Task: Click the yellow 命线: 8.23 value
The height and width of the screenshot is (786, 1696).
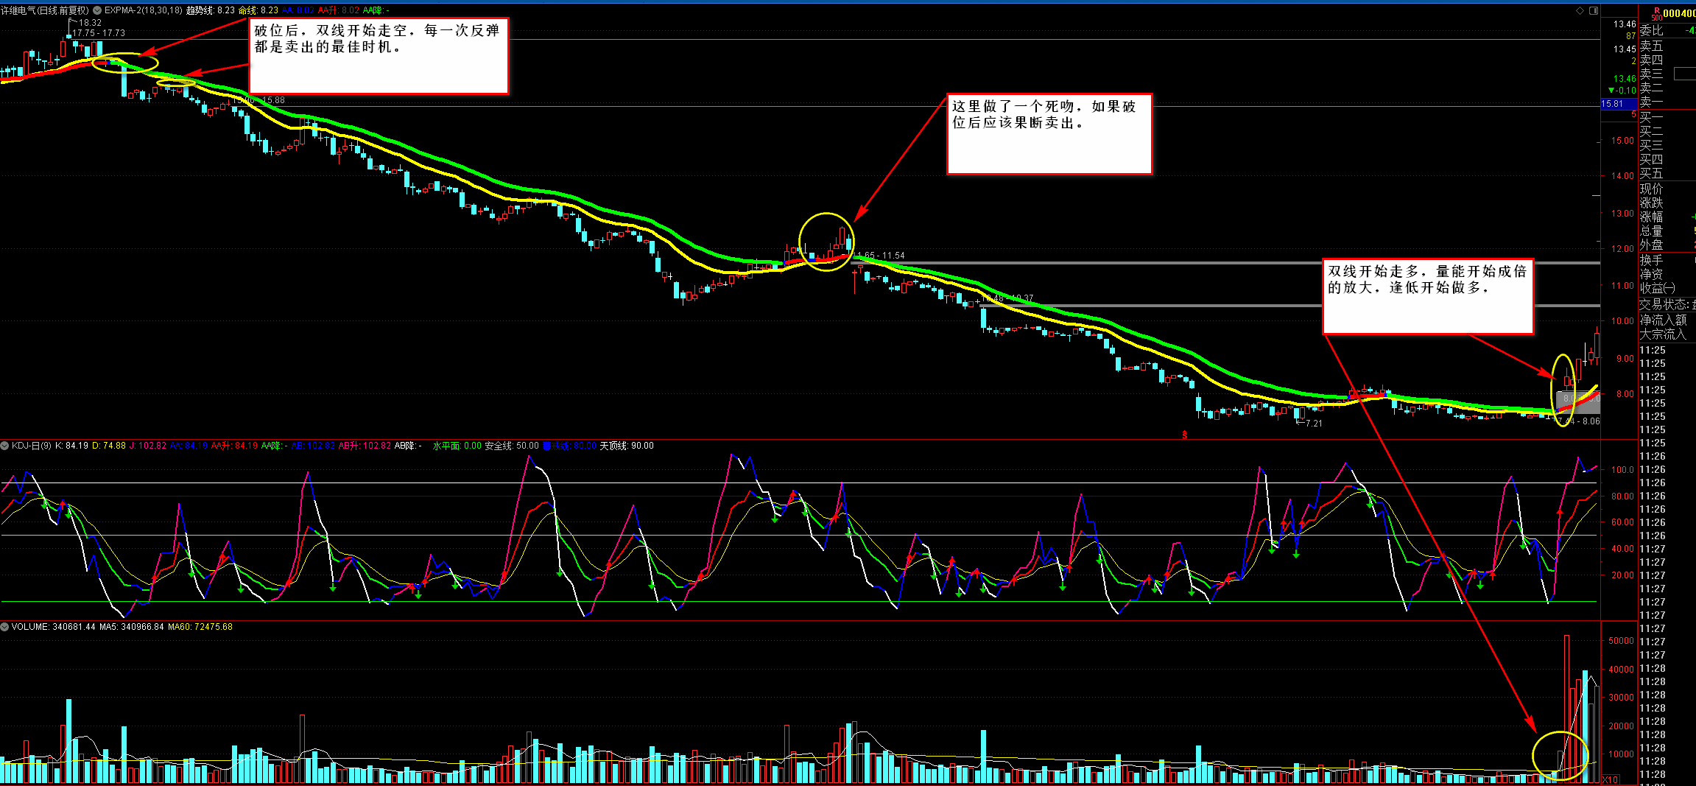Action: tap(258, 10)
